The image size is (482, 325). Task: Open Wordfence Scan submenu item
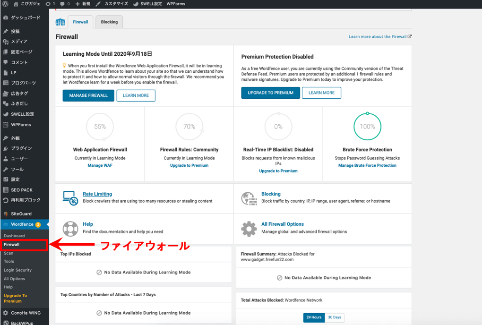pos(9,253)
